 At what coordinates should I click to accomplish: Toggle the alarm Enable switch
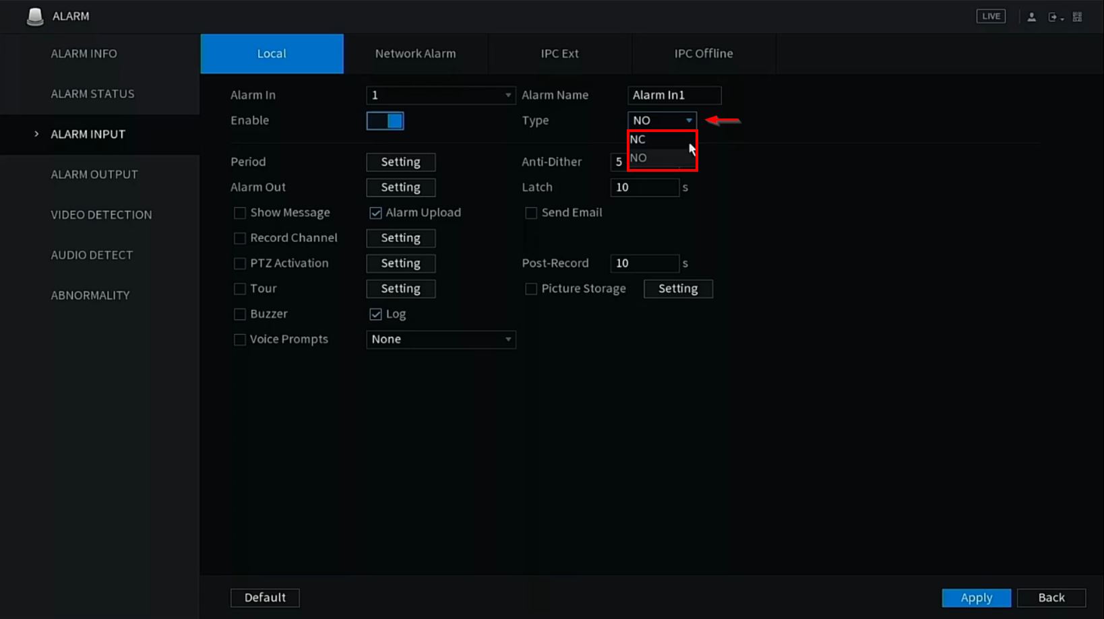click(385, 121)
